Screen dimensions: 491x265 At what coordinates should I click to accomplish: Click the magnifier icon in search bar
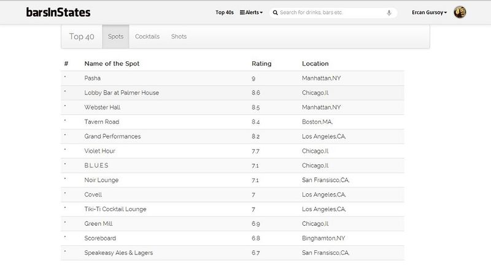(x=276, y=12)
